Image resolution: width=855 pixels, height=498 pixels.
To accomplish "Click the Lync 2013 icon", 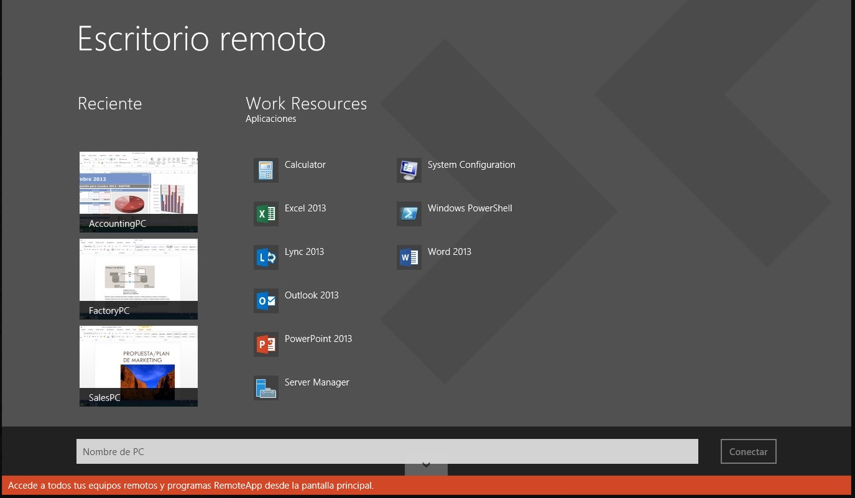I will click(x=266, y=257).
